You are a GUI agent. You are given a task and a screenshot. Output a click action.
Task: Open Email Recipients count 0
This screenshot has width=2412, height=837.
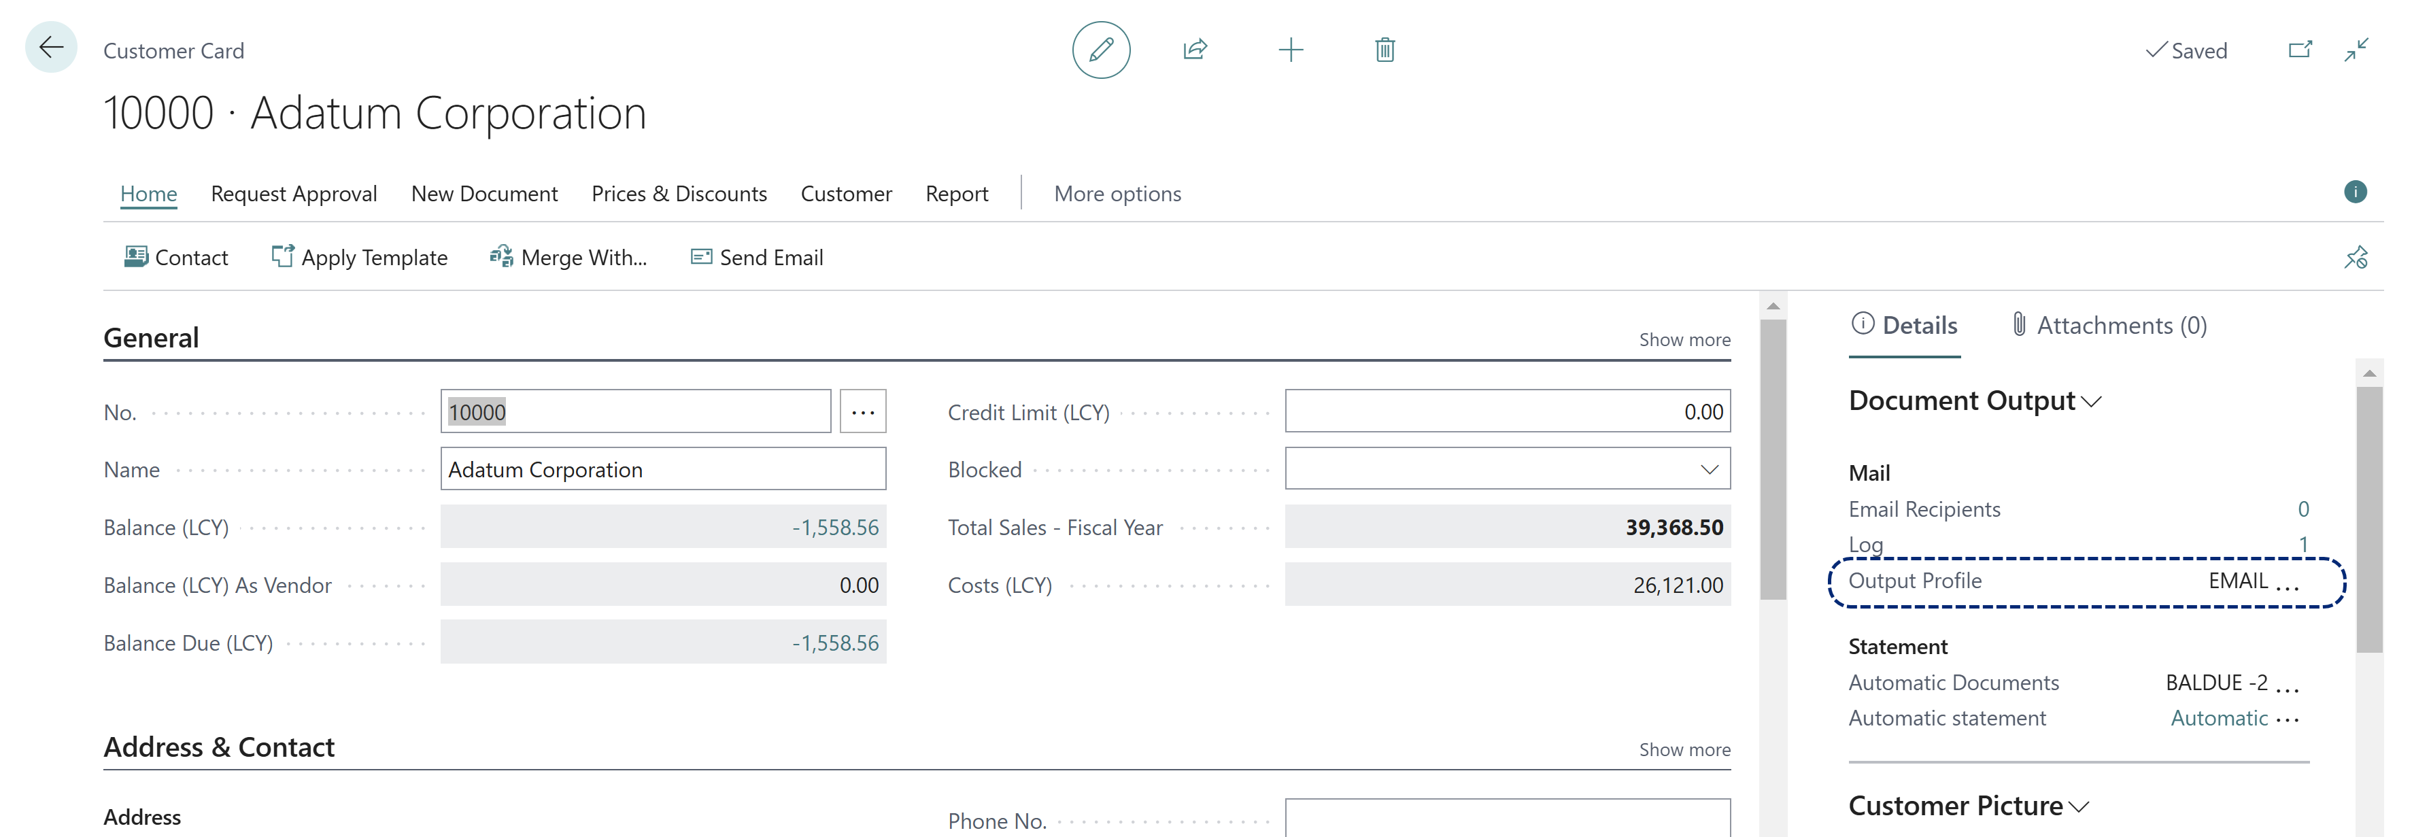click(2303, 509)
